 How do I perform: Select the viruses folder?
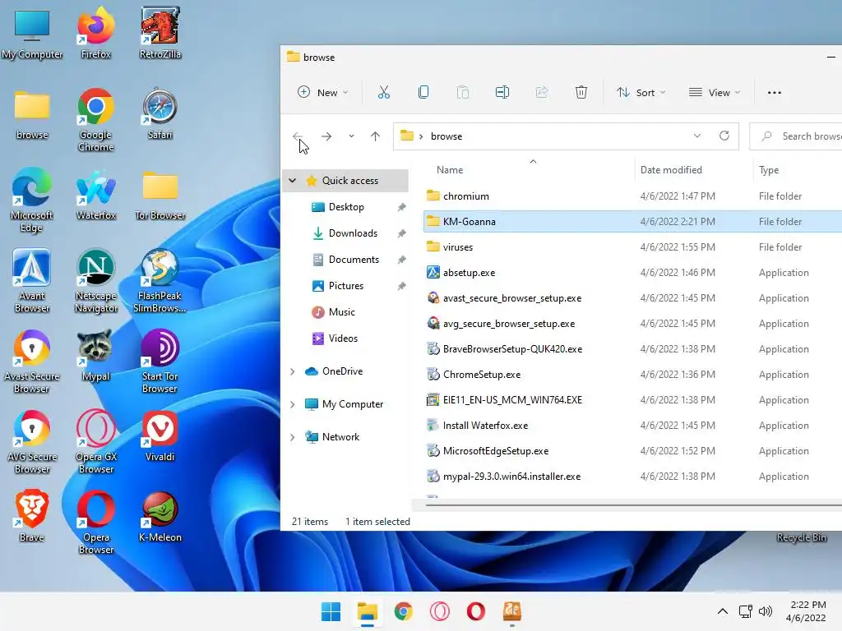pos(632,246)
